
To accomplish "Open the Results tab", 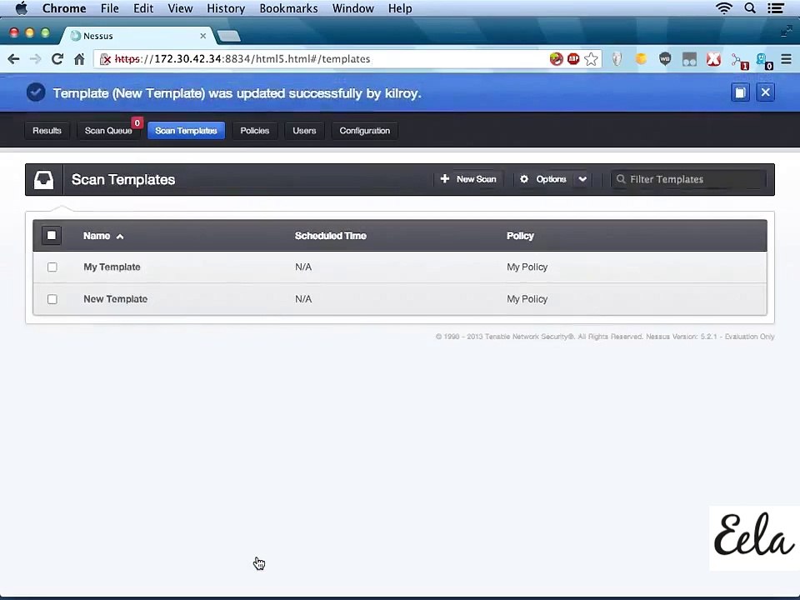I will pyautogui.click(x=47, y=131).
